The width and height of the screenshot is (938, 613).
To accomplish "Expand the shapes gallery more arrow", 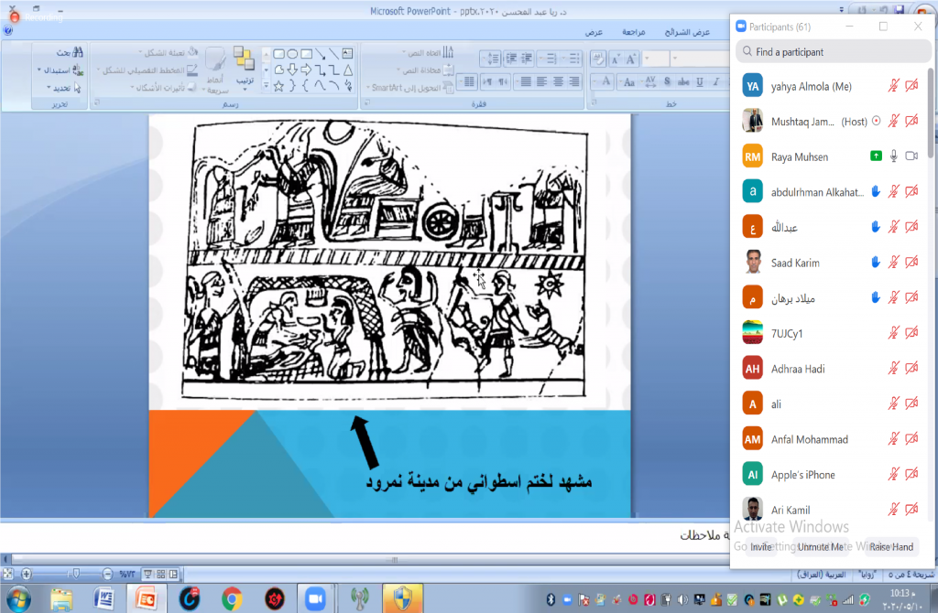I will 266,86.
